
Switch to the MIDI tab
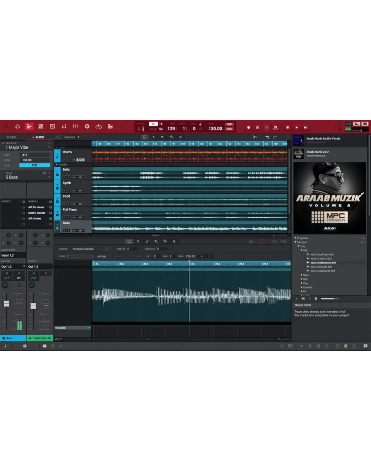pos(13,137)
